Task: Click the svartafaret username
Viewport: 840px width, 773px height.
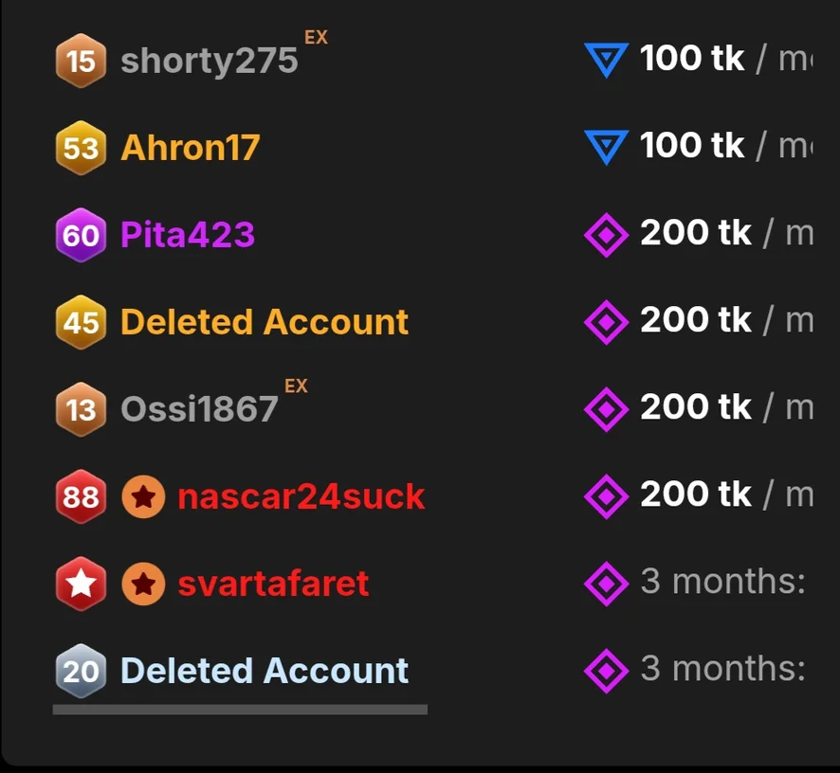Action: [x=273, y=584]
